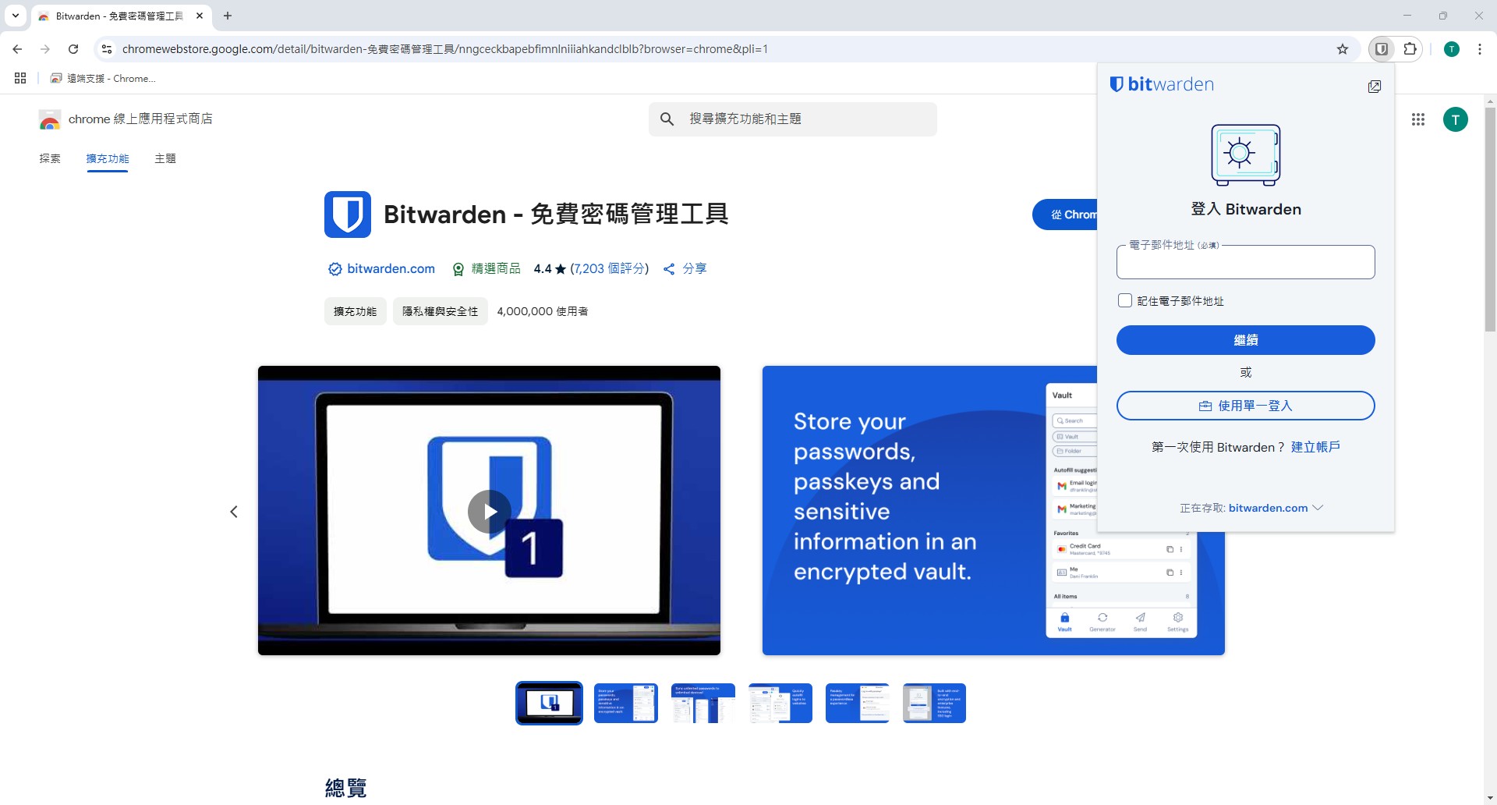
Task: Open the tab search chevron
Action: click(x=15, y=16)
